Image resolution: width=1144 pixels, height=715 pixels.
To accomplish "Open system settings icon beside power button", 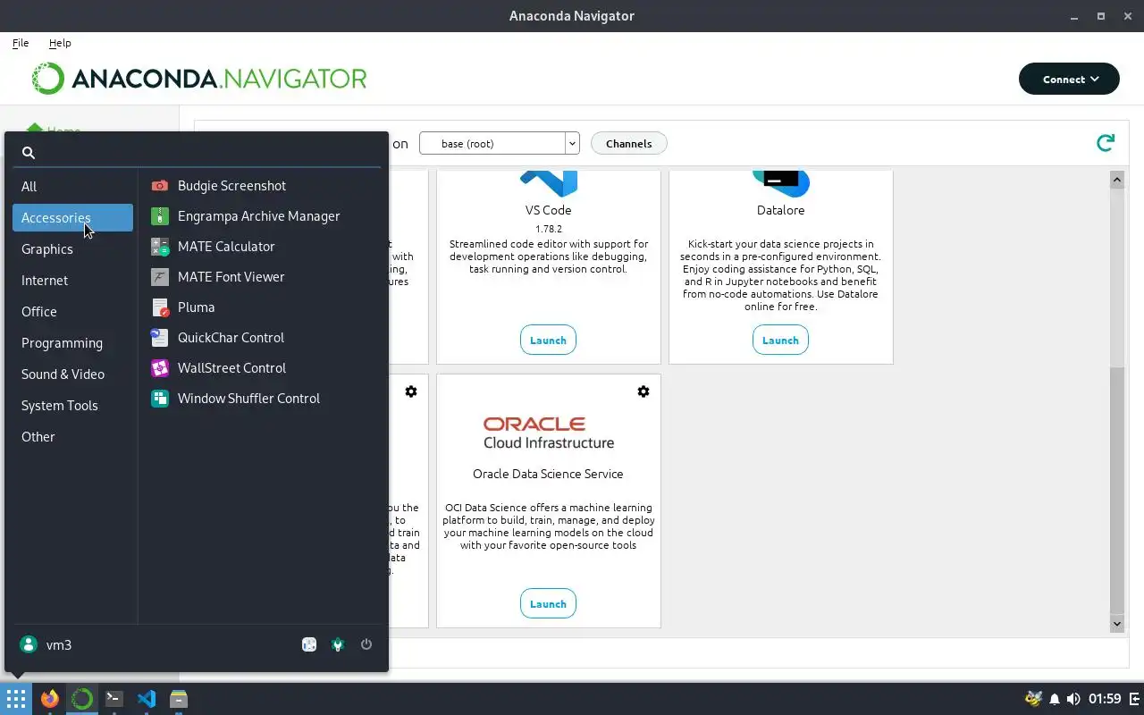I will (338, 644).
